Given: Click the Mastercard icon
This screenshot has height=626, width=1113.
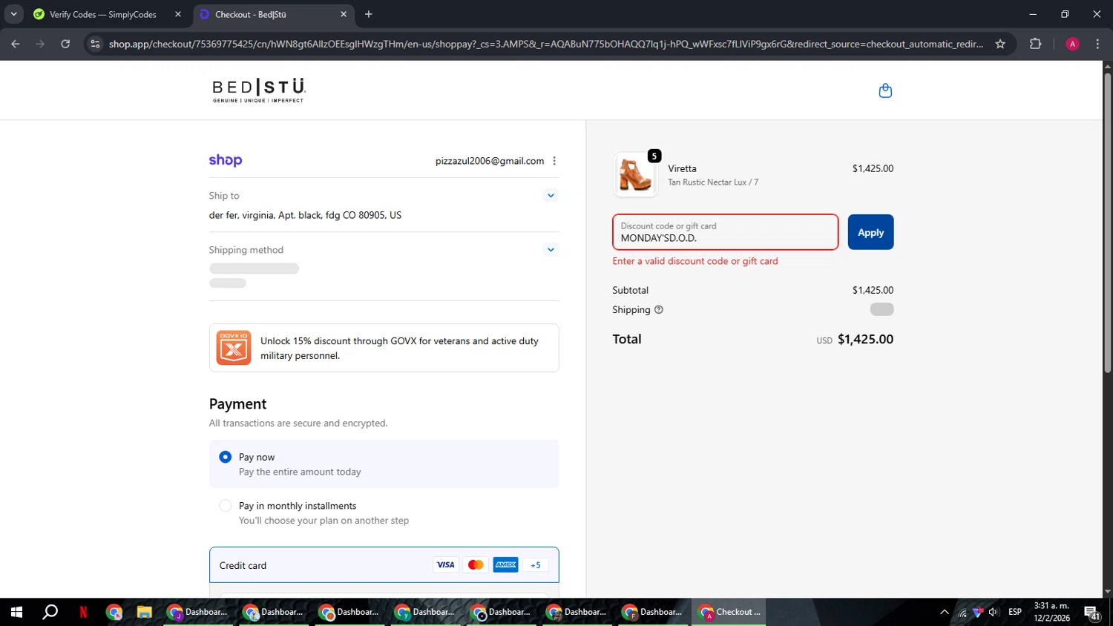Looking at the screenshot, I should point(476,565).
